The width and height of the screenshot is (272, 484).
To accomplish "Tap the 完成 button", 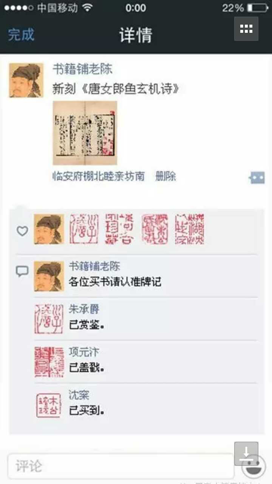I will tap(21, 34).
